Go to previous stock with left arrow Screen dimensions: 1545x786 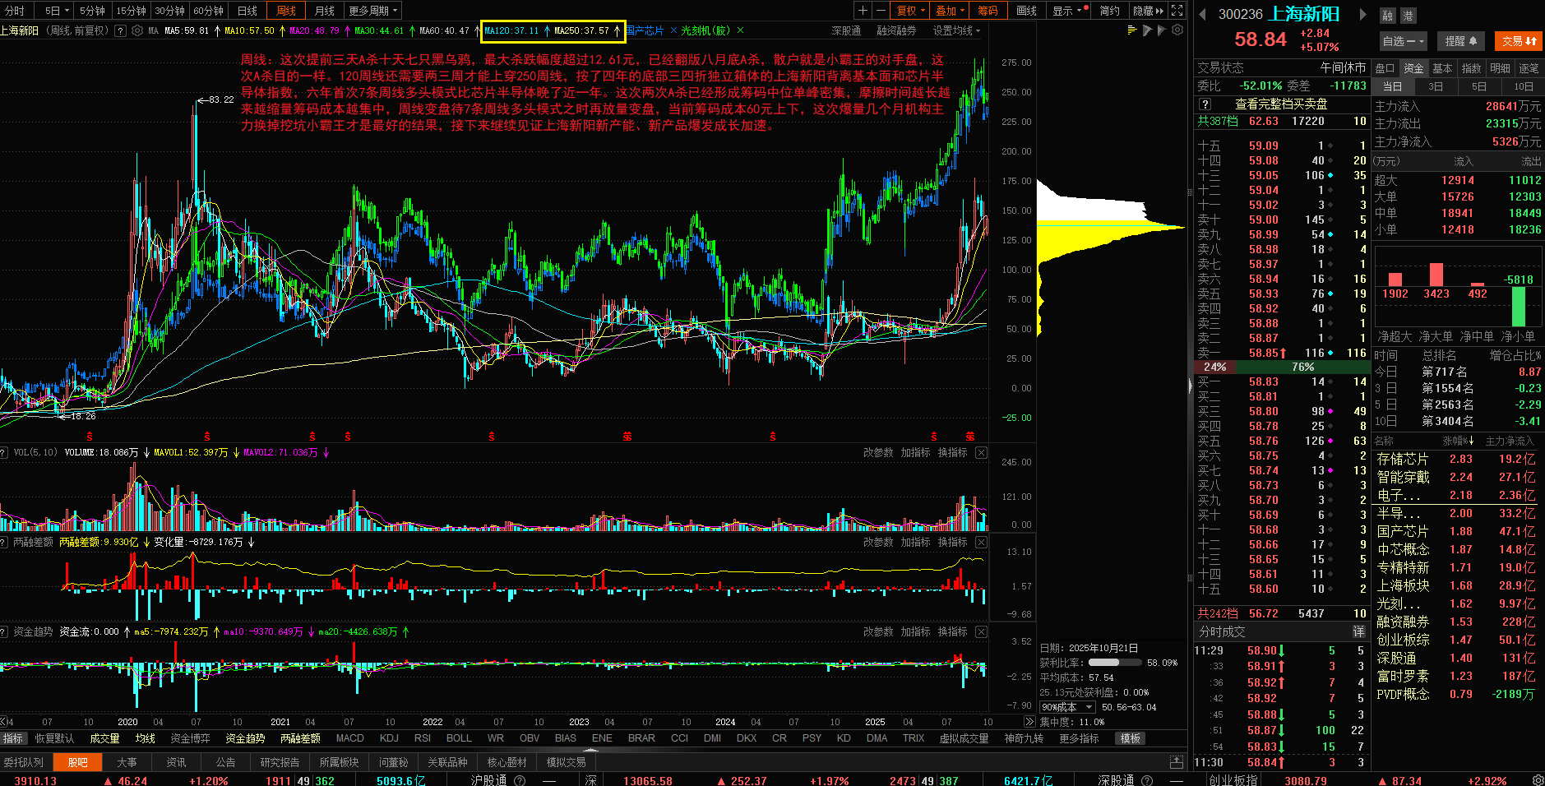1202,14
